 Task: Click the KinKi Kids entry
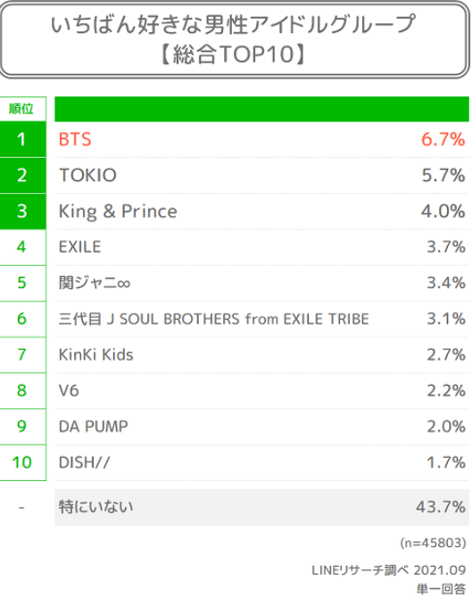click(x=95, y=355)
